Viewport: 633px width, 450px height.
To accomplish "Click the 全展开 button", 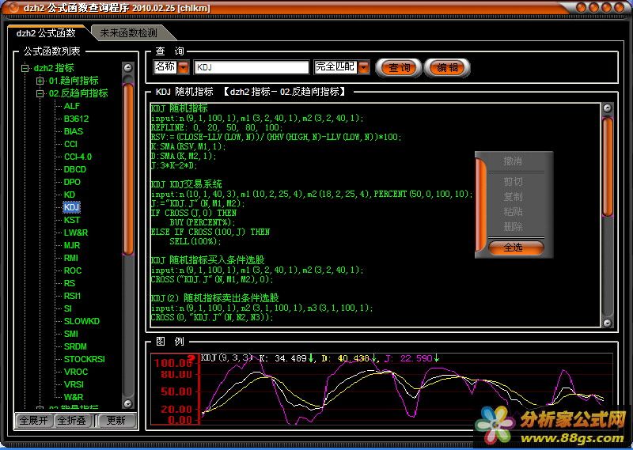I will [33, 421].
